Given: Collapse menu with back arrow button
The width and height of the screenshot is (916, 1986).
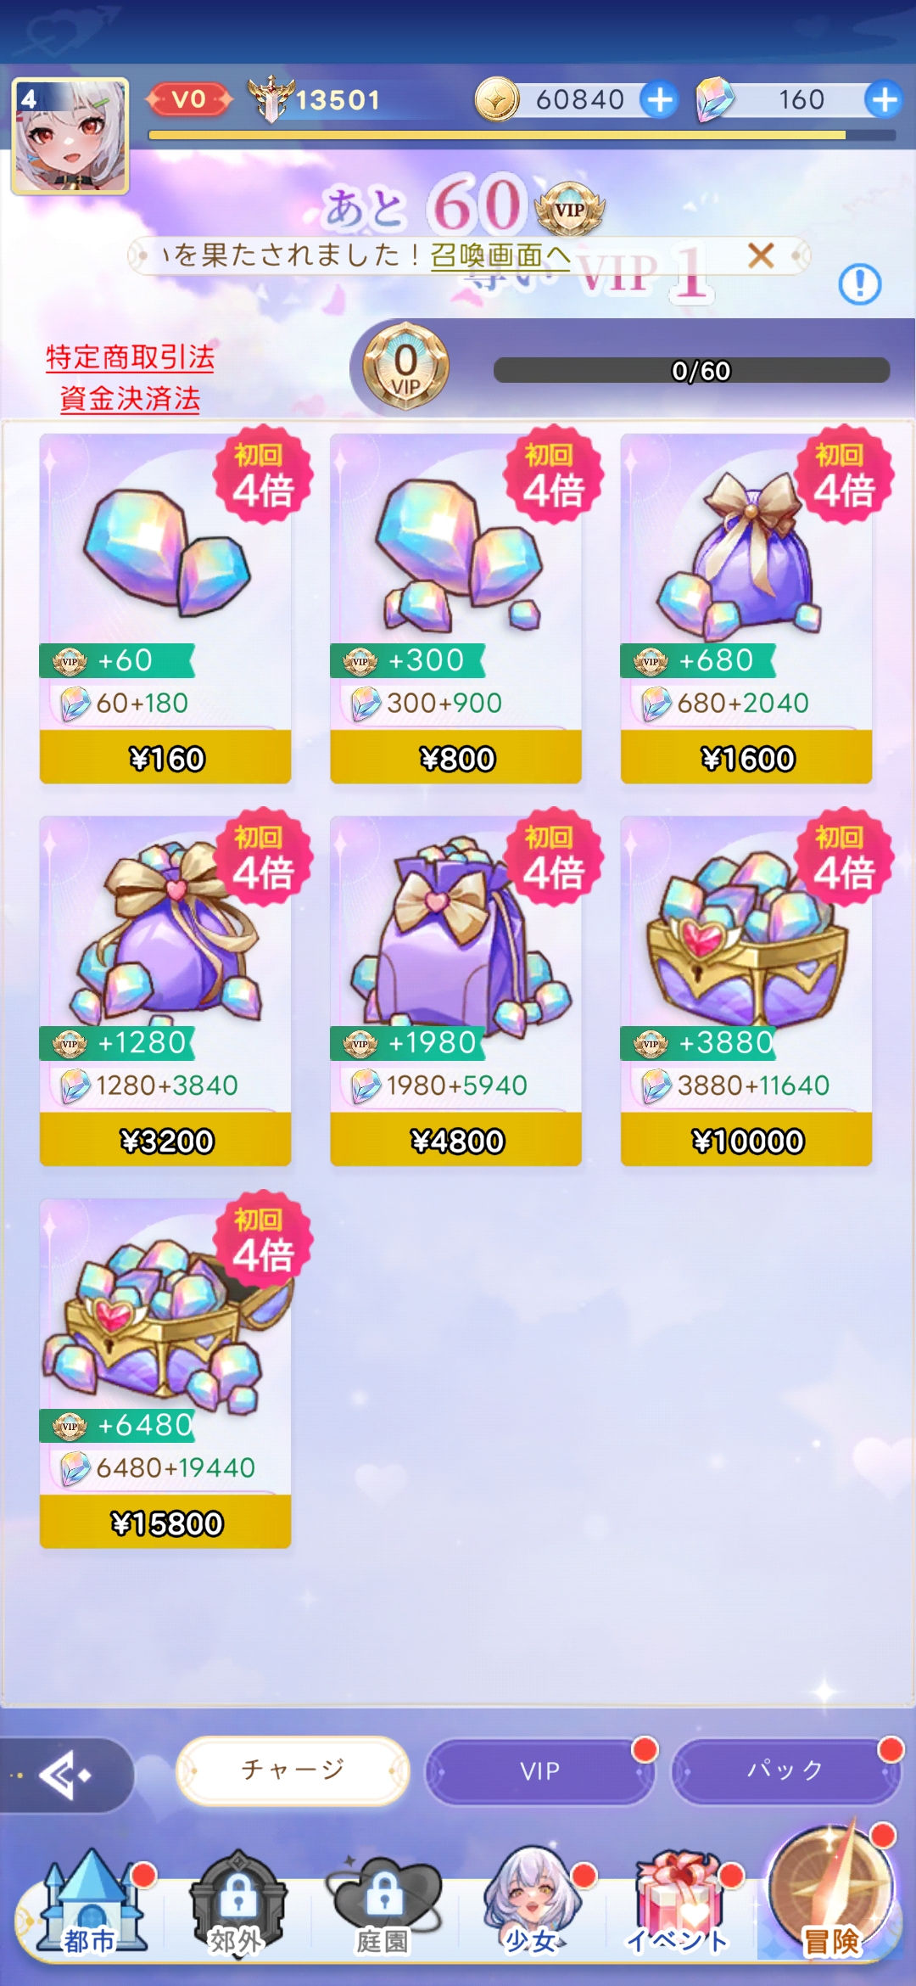Looking at the screenshot, I should click(66, 1775).
